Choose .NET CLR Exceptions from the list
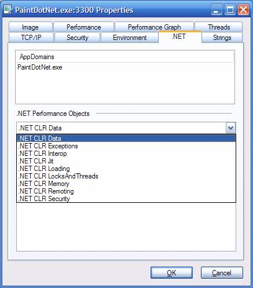Viewport: 253px width, 288px height. click(x=126, y=146)
